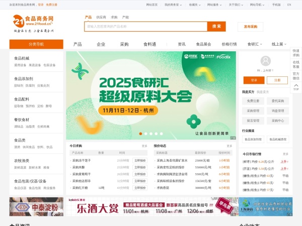Image resolution: width=302 pixels, height=226 pixels.
Task: Click 立即报价 for 采购冻干莲子
Action: click(x=140, y=161)
